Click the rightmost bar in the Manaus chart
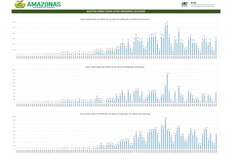The height and width of the screenshot is (164, 232). [x=216, y=98]
